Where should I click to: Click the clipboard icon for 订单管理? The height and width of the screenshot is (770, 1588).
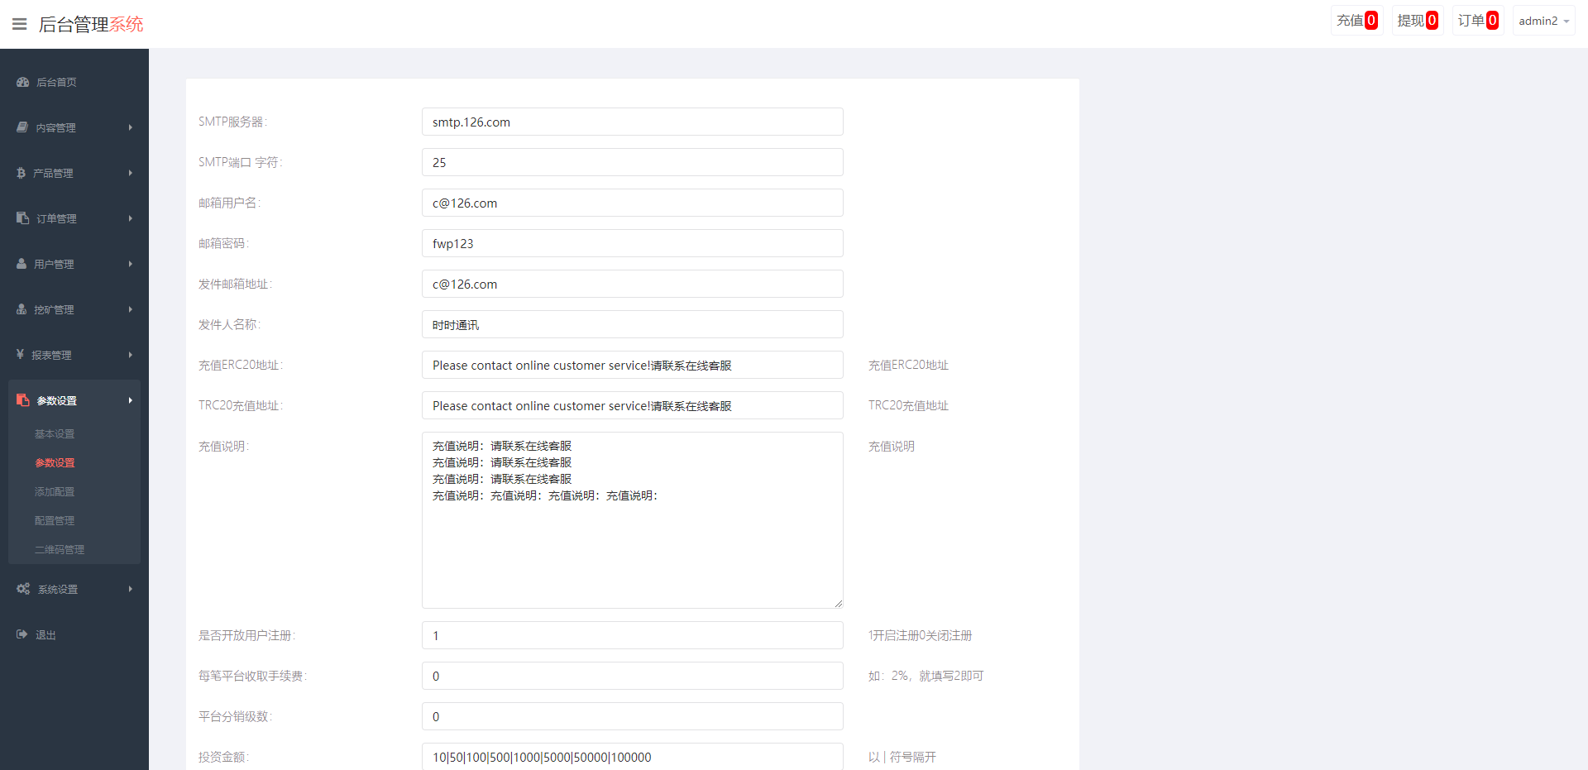pos(22,218)
